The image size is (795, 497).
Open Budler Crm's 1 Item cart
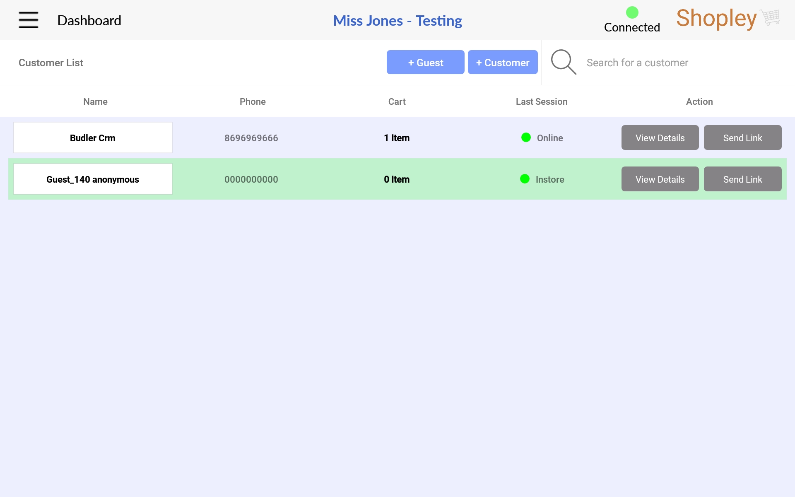coord(396,138)
